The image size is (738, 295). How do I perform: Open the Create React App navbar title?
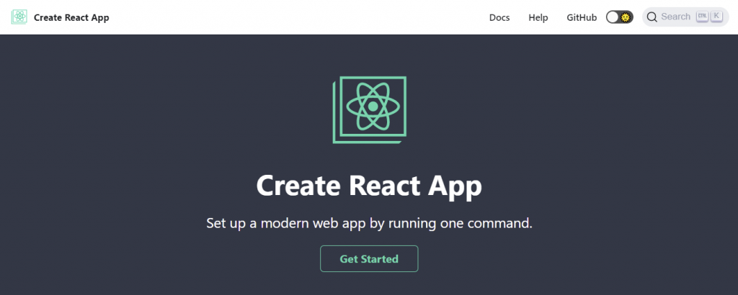[71, 18]
